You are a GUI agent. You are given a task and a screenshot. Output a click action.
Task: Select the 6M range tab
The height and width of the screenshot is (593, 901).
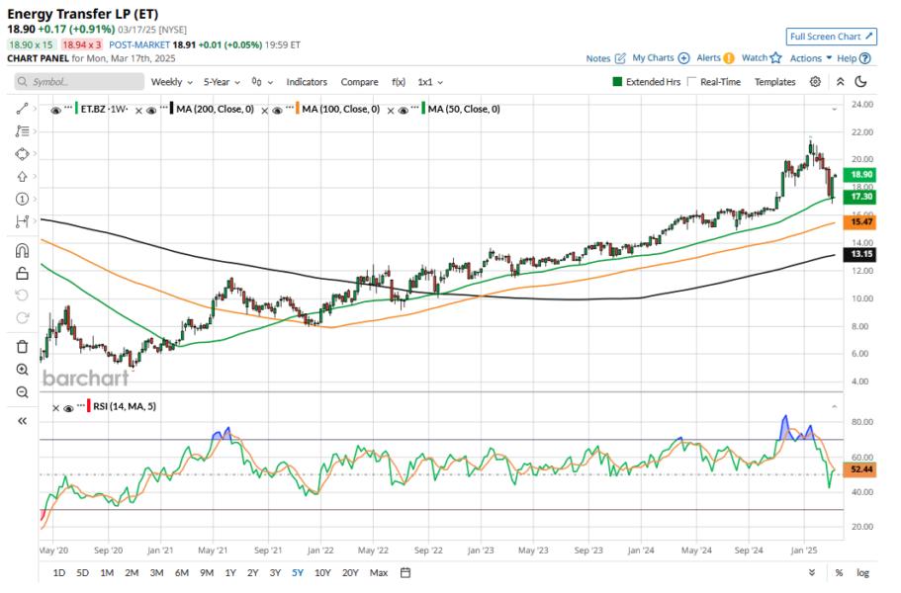click(182, 572)
